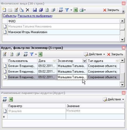Click the black X delete icon in Физические лица
Viewport: 127px width, 130px height.
click(x=28, y=10)
